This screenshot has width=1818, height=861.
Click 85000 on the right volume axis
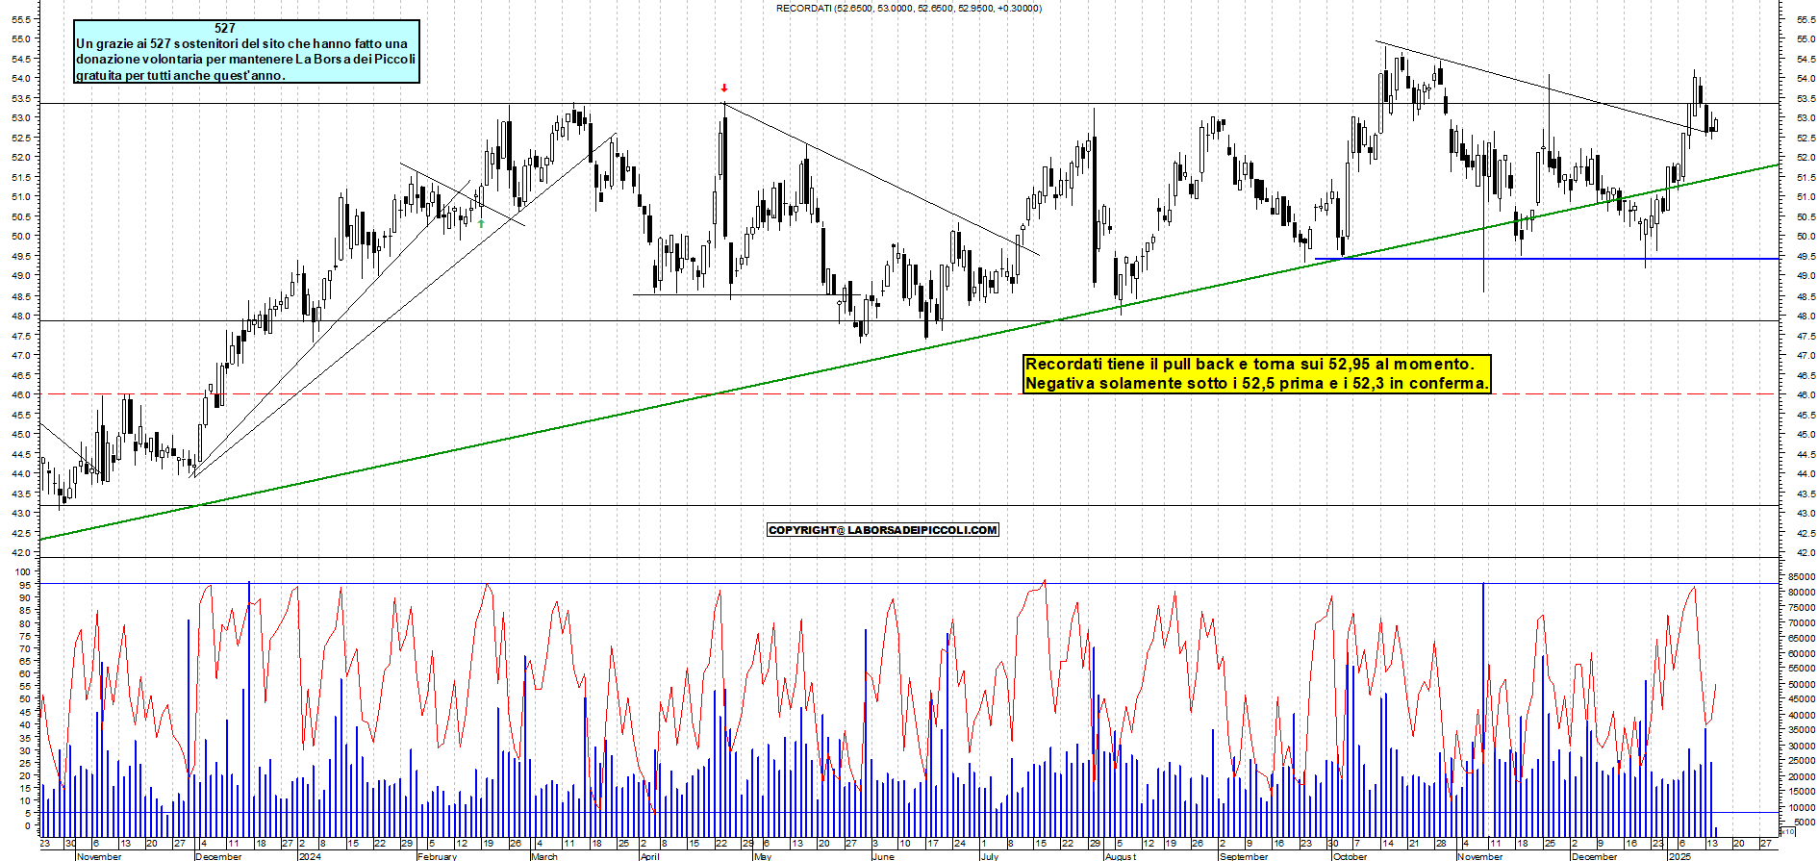1802,576
